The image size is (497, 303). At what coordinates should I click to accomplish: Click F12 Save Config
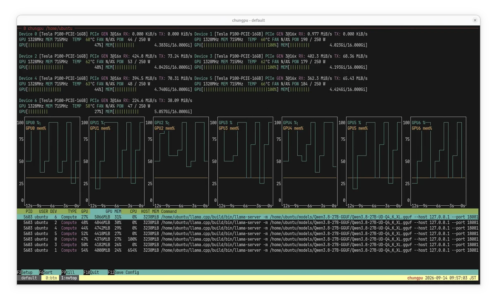tap(124, 272)
